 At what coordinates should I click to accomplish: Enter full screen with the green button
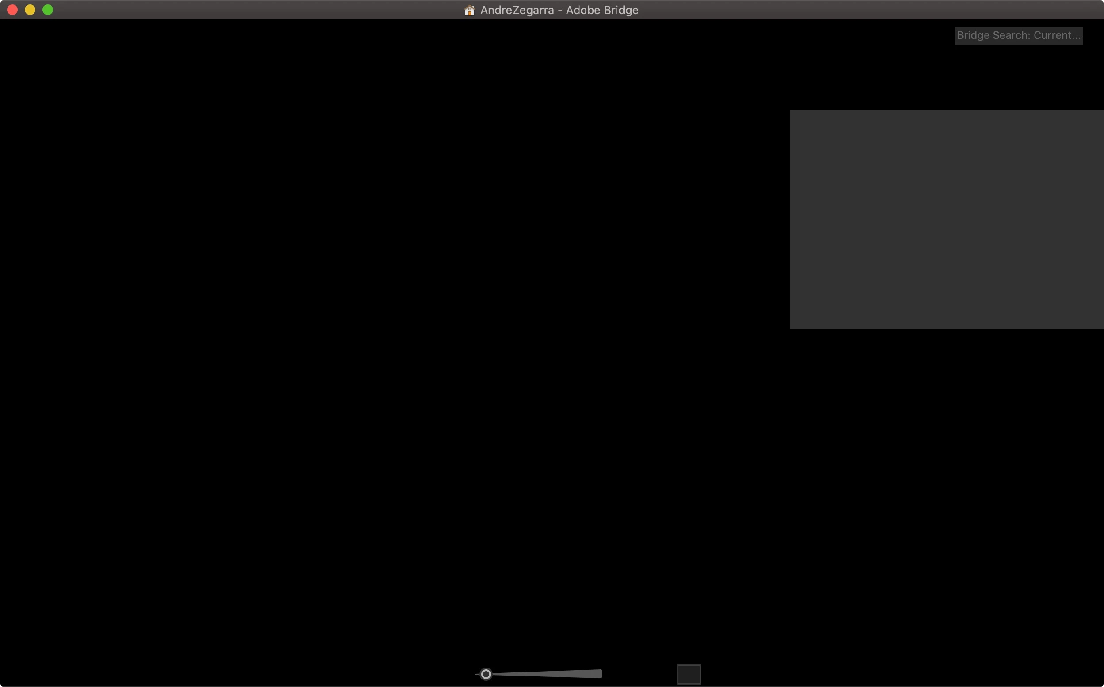[x=48, y=10]
